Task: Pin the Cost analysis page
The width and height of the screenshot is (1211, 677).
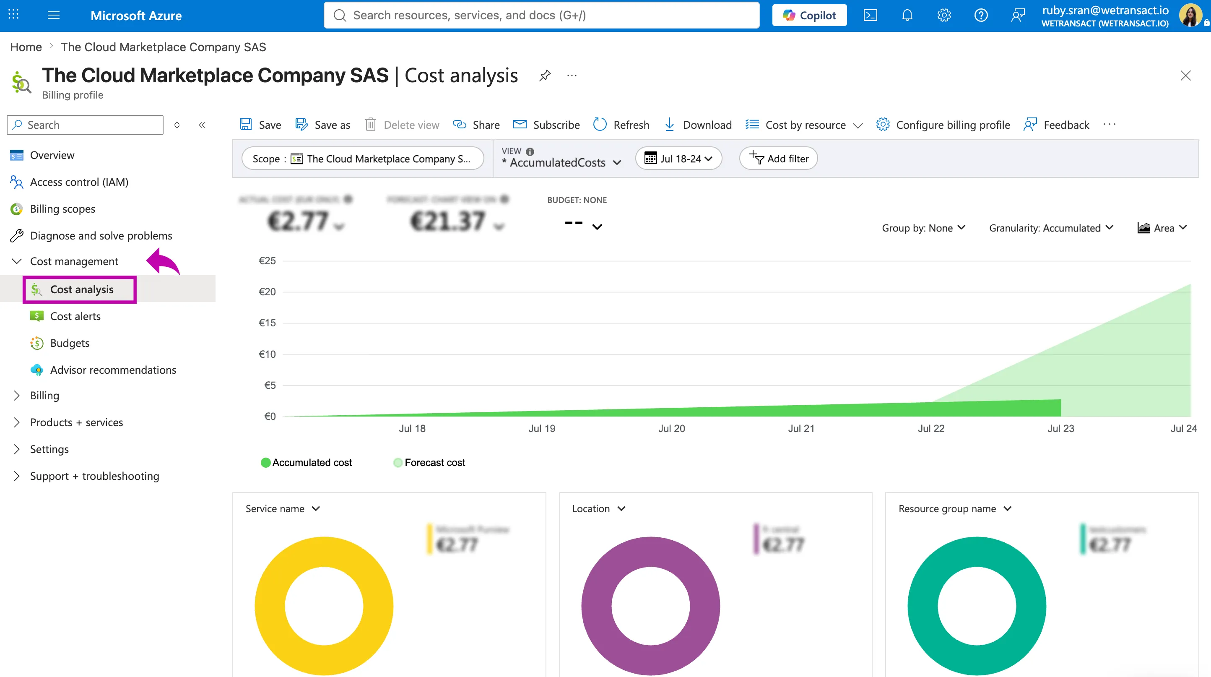Action: 545,75
